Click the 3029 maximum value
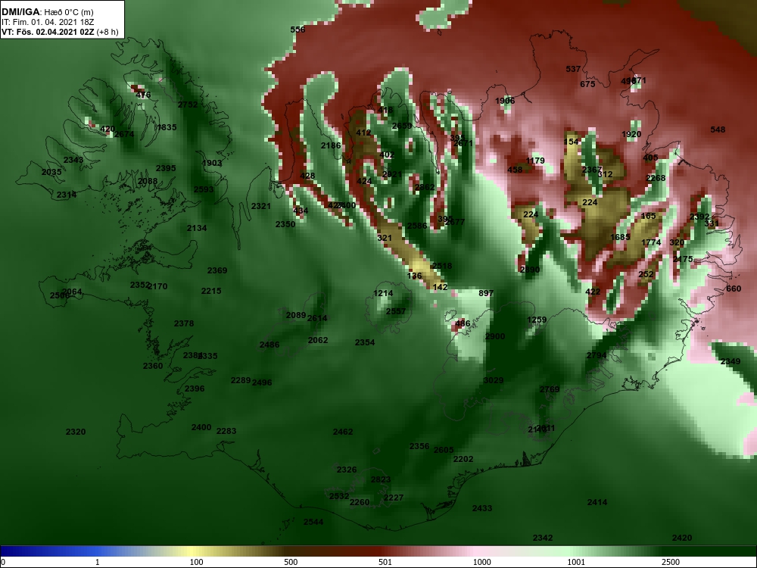 [x=494, y=381]
